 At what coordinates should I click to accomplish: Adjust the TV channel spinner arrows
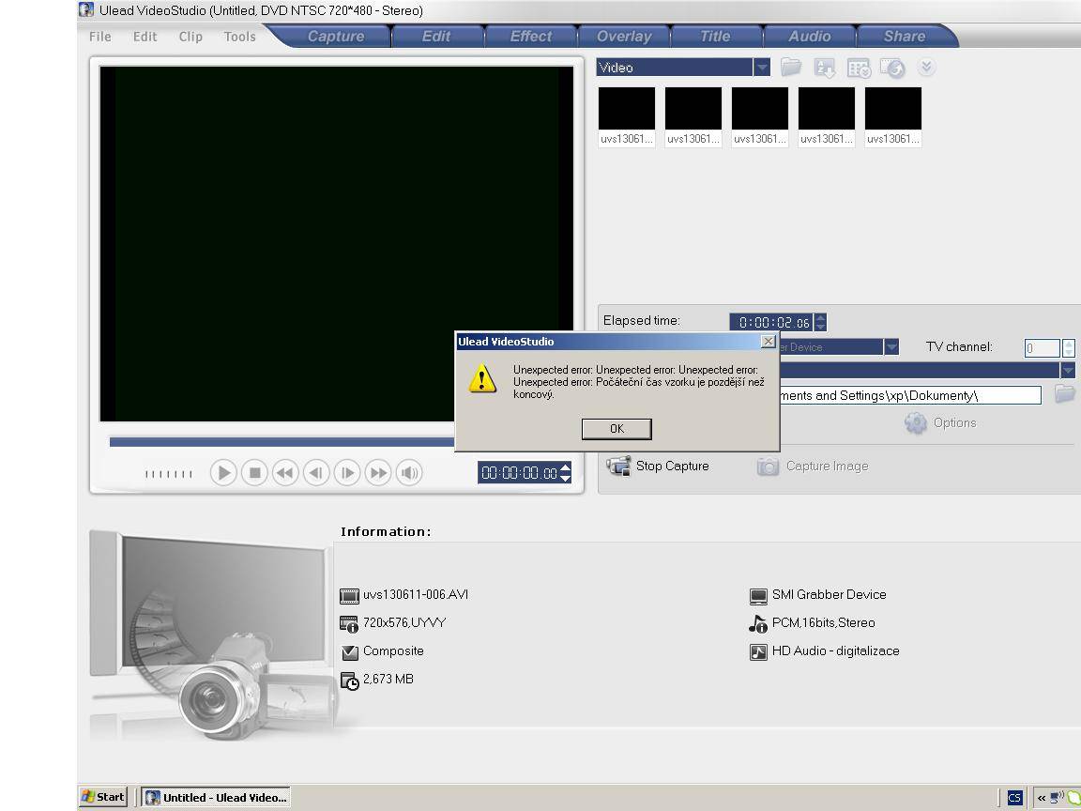[x=1069, y=348]
